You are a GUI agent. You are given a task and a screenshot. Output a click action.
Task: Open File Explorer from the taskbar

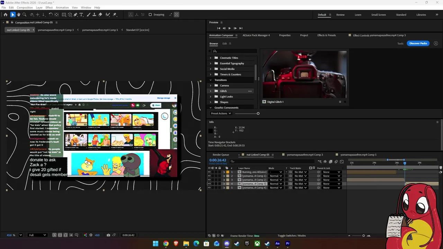pos(186,243)
